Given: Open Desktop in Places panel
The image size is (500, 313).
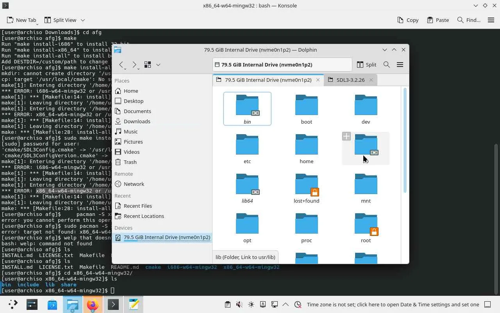Looking at the screenshot, I should point(162,101).
